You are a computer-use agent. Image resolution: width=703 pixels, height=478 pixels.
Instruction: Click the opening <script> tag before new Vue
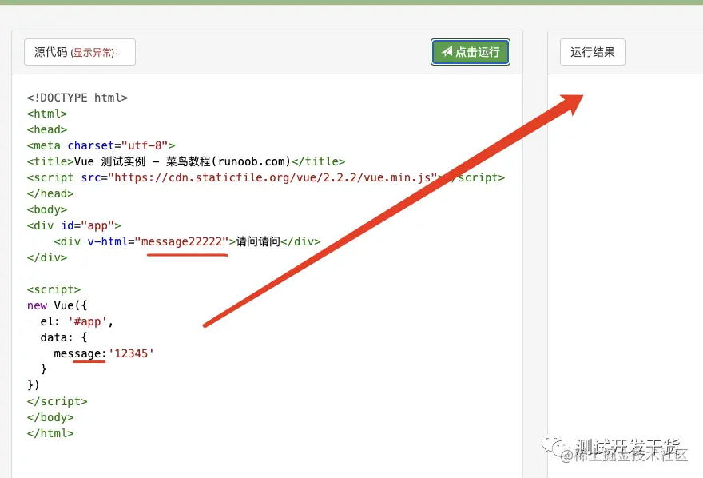54,289
